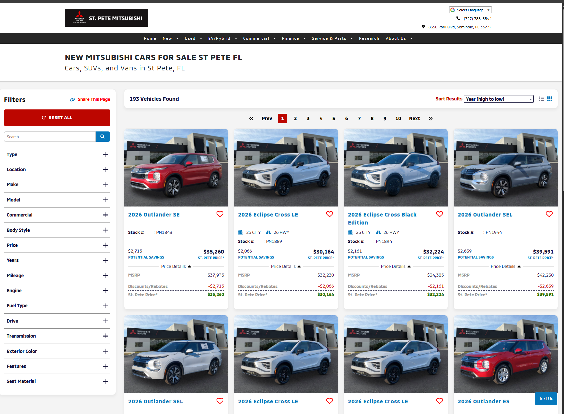Click the Share This Page link icon
Screen dimensions: 564x414
tap(72, 99)
